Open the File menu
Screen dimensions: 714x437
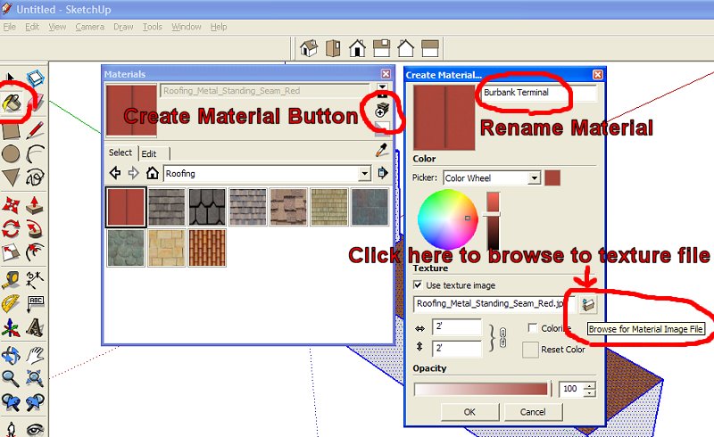[9, 27]
